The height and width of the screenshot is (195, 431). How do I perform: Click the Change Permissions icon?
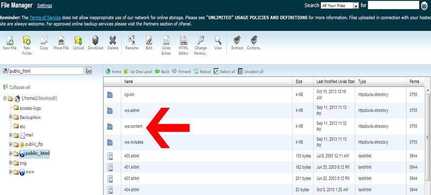pos(201,41)
